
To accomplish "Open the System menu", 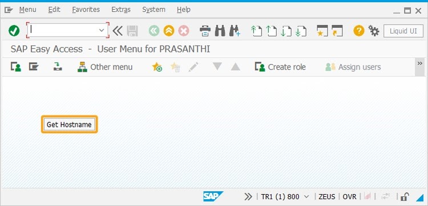I will click(x=154, y=10).
